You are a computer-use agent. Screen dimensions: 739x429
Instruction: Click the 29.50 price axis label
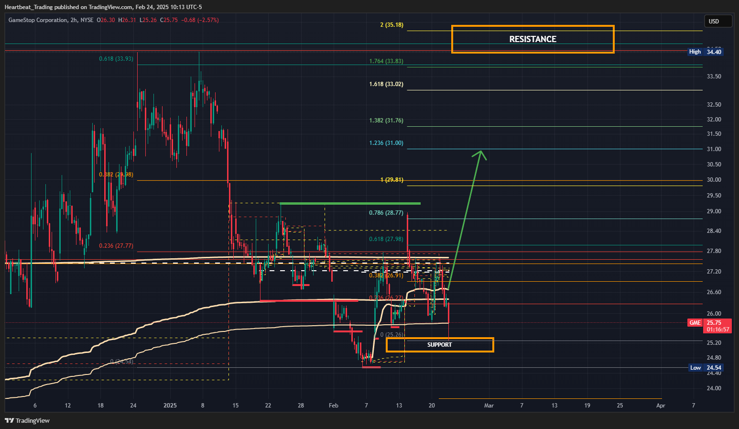714,196
